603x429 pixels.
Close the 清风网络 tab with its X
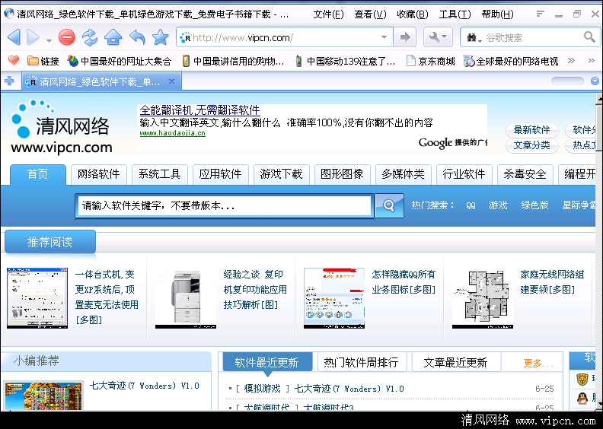tap(172, 81)
